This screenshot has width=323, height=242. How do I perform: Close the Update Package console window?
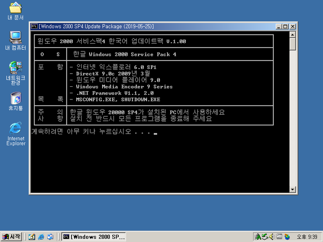coord(293,27)
